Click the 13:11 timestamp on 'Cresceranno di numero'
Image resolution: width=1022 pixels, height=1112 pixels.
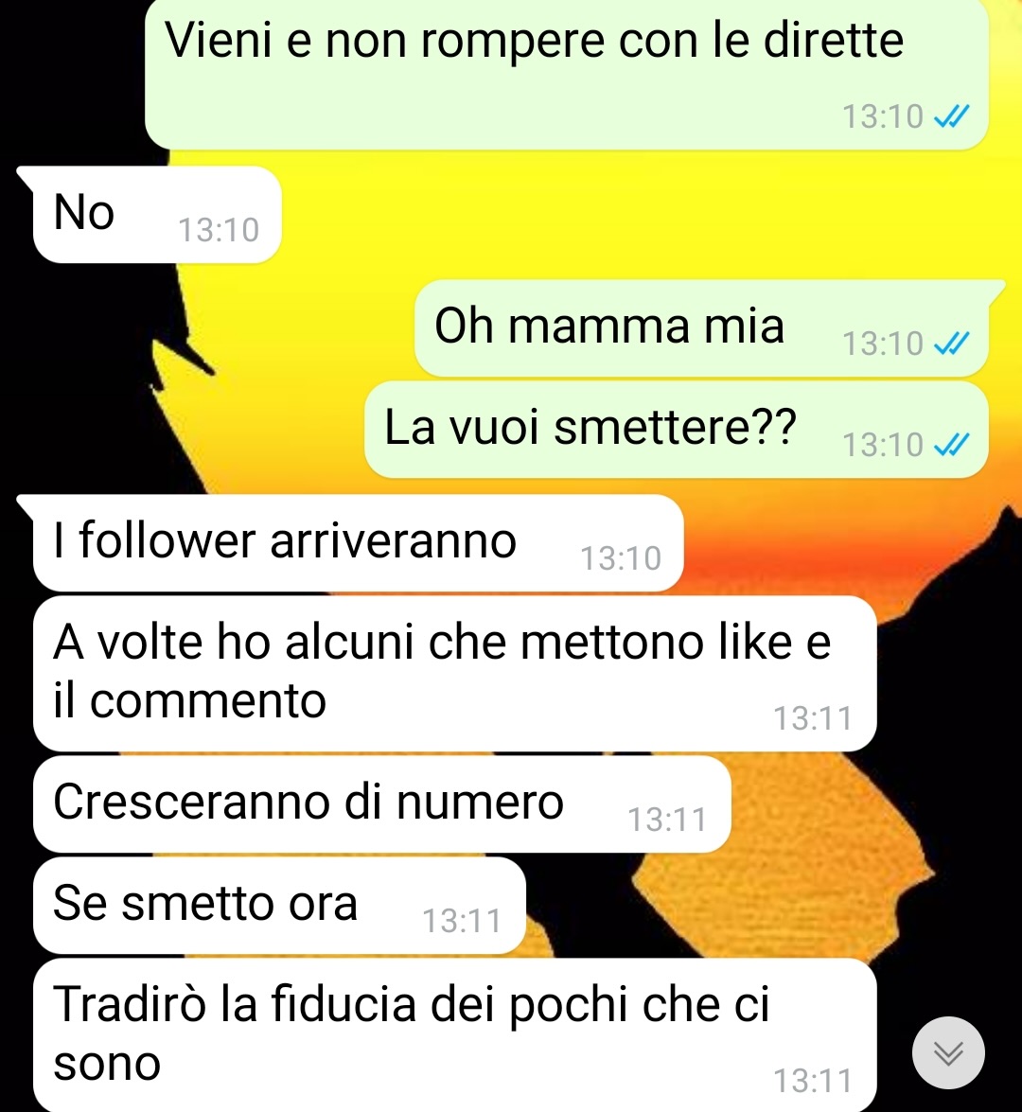[x=667, y=820]
